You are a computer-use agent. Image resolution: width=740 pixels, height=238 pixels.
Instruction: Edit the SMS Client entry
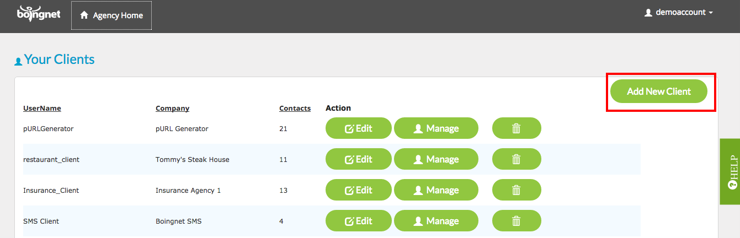(x=359, y=221)
